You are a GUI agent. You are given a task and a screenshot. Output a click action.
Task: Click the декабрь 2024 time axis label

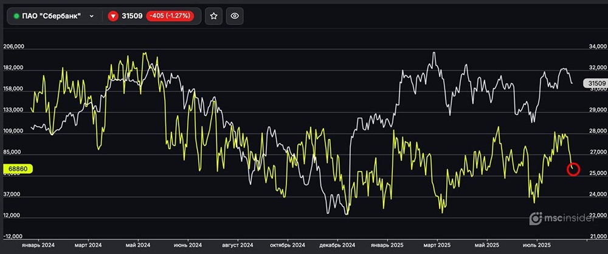point(337,245)
